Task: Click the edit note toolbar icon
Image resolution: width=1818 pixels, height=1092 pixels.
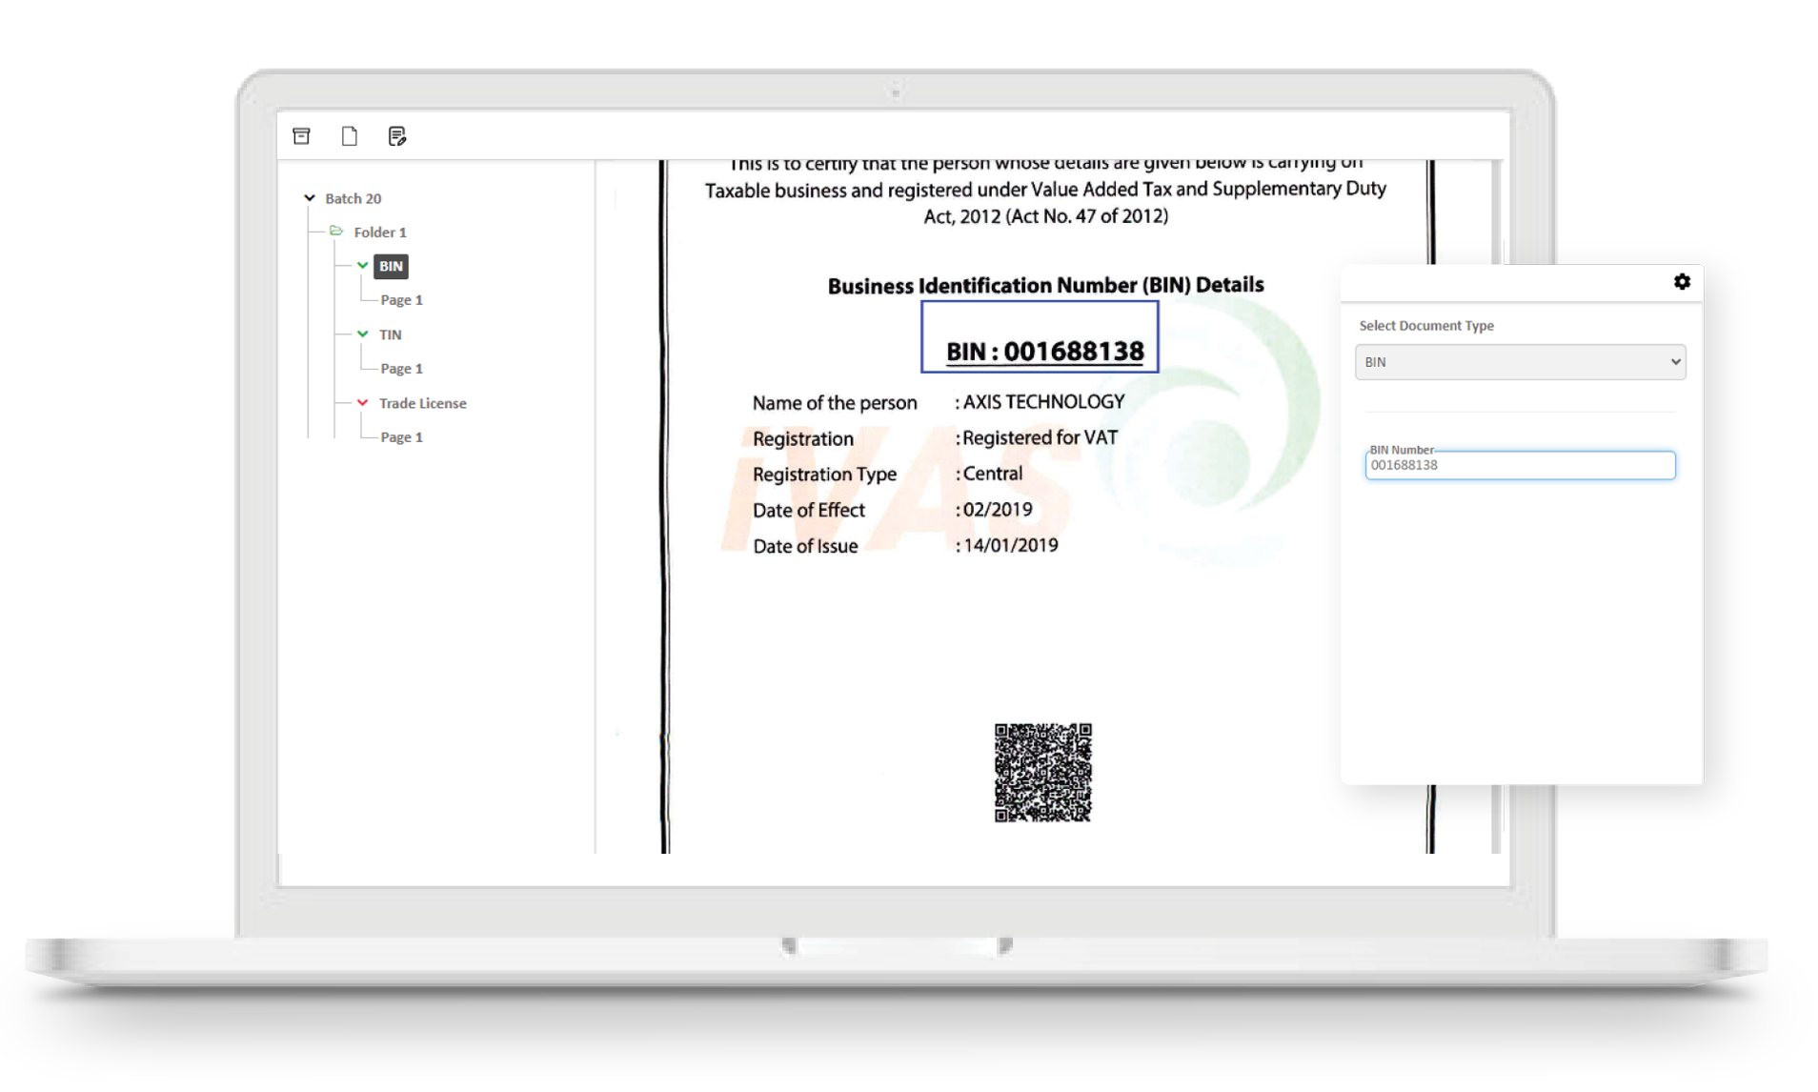Action: pyautogui.click(x=397, y=136)
